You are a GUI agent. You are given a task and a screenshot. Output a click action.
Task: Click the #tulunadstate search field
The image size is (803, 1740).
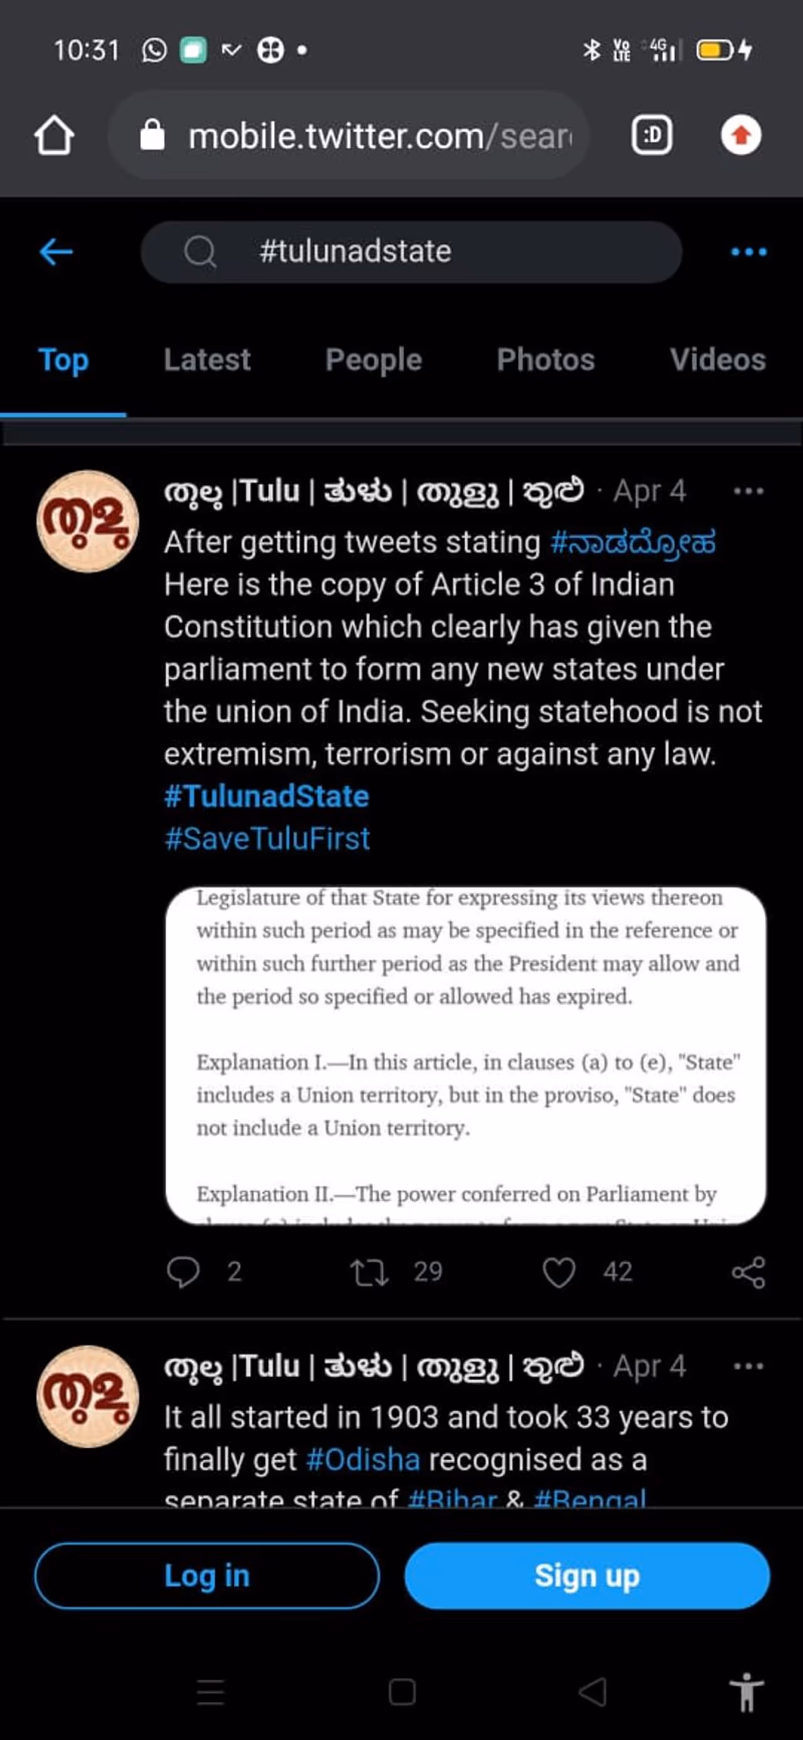point(411,252)
